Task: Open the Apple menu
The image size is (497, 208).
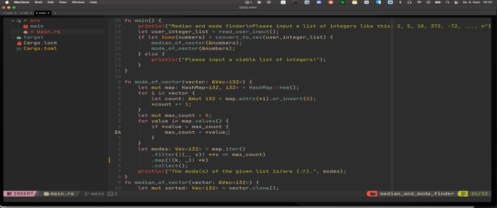Action: click(x=6, y=2)
